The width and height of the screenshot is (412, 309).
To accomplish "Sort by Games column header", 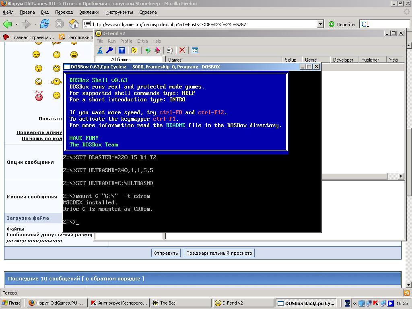I will (x=223, y=60).
